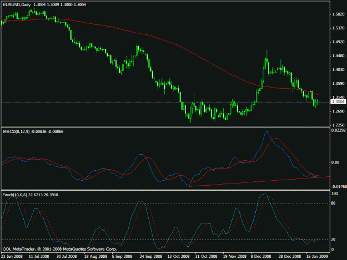
Task: Click date label 31 Oct 2008
Action: (206, 256)
